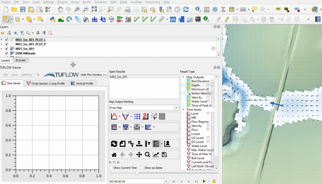Click the Save Project icon
322x184 pixels.
[x=23, y=9]
